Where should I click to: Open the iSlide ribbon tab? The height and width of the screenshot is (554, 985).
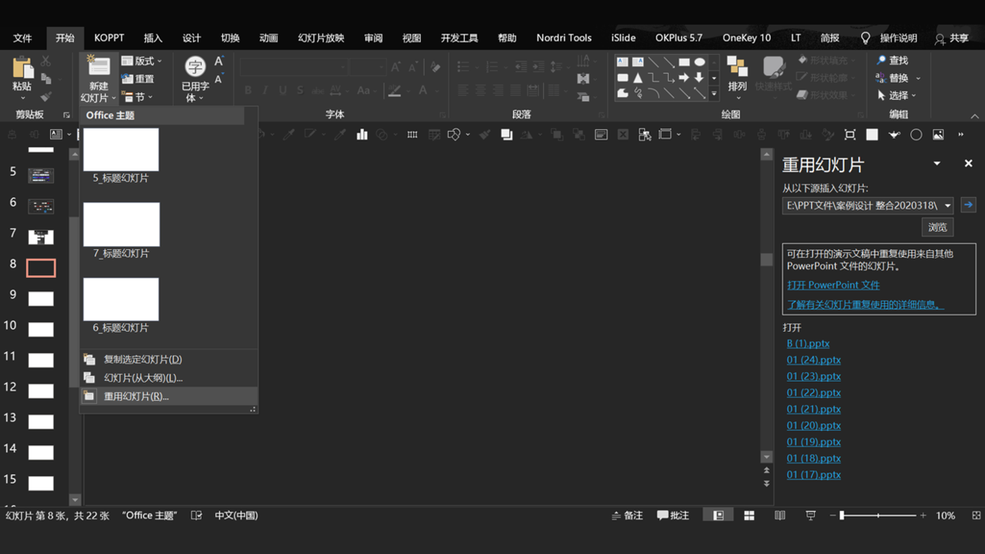pos(623,38)
